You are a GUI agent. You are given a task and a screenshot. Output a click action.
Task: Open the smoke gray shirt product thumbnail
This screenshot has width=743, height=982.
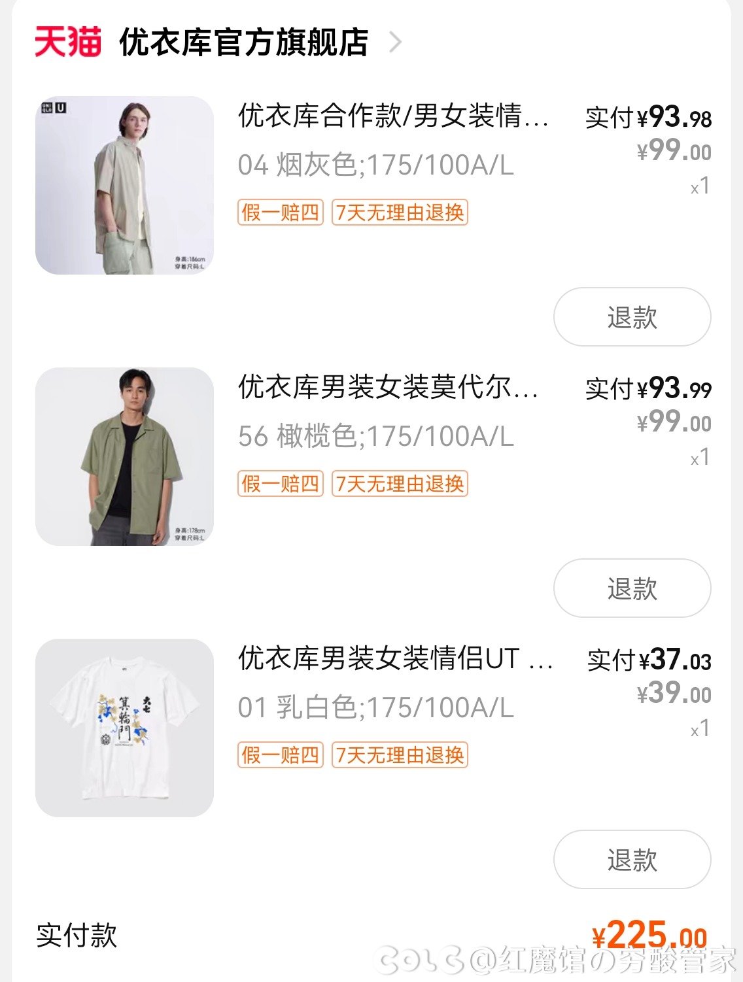click(x=124, y=185)
